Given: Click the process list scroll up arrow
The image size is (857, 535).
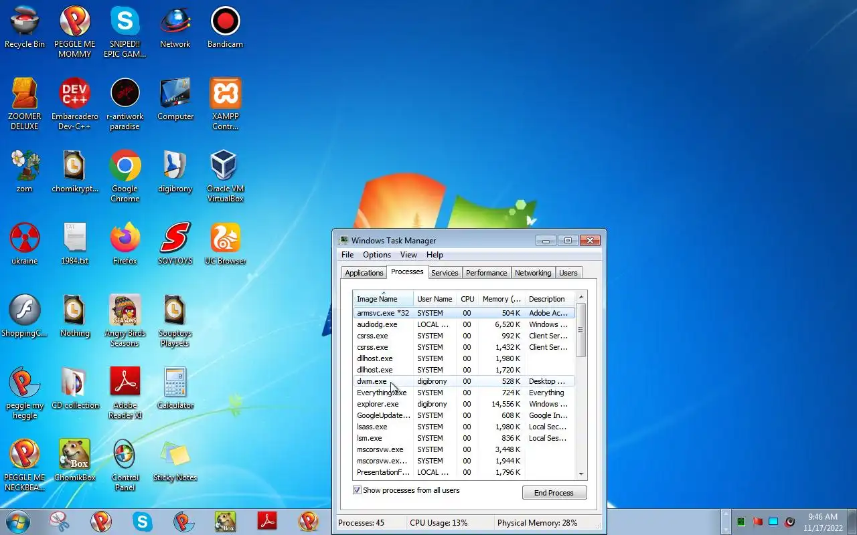Looking at the screenshot, I should point(580,297).
